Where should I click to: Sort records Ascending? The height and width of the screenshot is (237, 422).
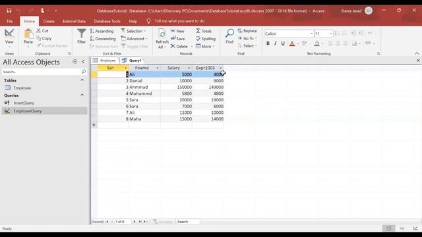102,31
